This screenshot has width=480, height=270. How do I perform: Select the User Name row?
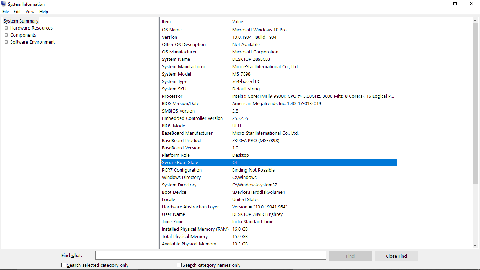pos(279,214)
